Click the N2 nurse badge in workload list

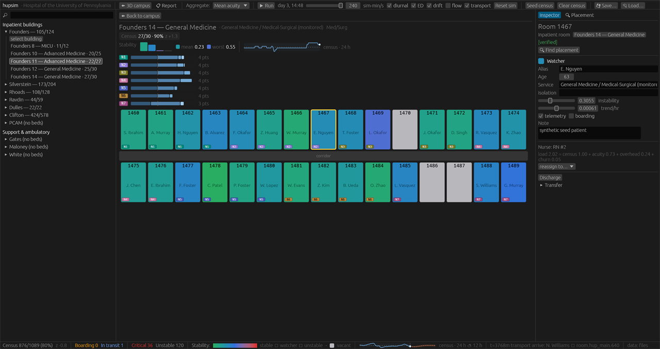pyautogui.click(x=123, y=65)
